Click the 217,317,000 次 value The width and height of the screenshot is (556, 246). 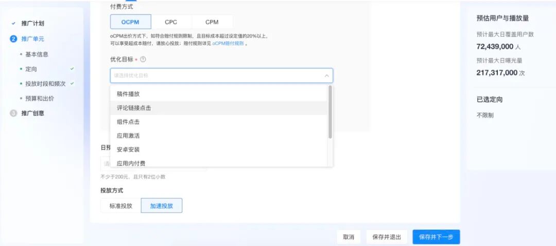(501, 73)
